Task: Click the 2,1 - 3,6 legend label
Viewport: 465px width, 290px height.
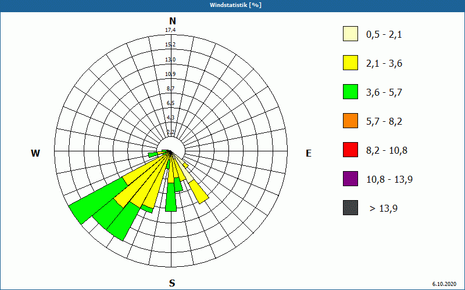Action: click(x=384, y=64)
